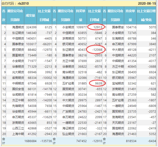Click 国泰君安 in the short positions ranking
Viewport: 158px width, 147px height.
click(118, 27)
